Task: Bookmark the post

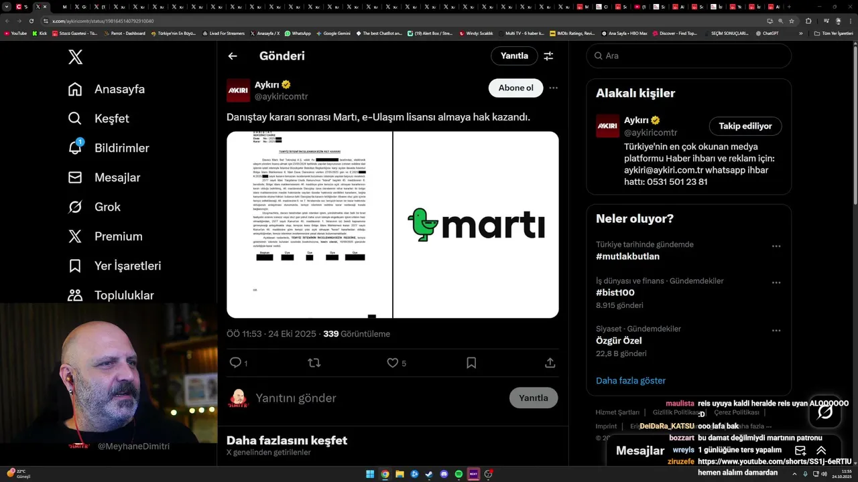Action: (x=471, y=363)
